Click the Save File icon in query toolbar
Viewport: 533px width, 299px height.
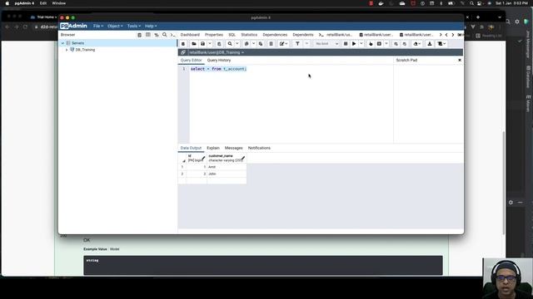[x=203, y=44]
